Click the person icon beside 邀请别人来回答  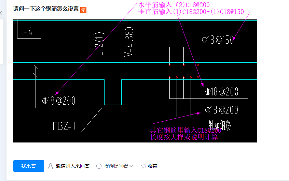click(51, 166)
